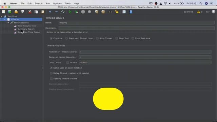Select the Stop Test radio button
This screenshot has width=217, height=122.
(x=117, y=38)
